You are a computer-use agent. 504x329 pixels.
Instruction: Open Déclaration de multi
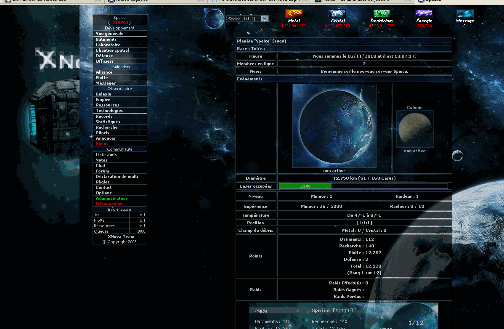pos(117,176)
